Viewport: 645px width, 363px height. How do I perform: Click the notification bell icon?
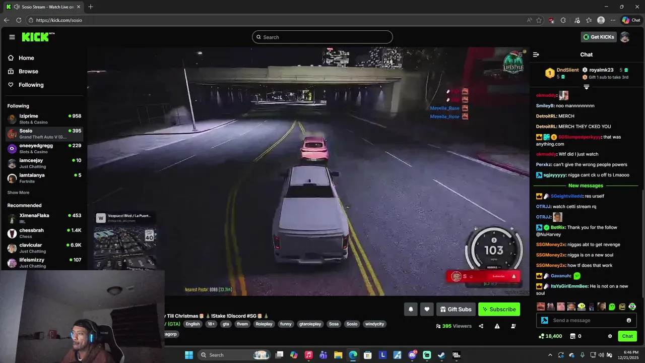(411, 309)
